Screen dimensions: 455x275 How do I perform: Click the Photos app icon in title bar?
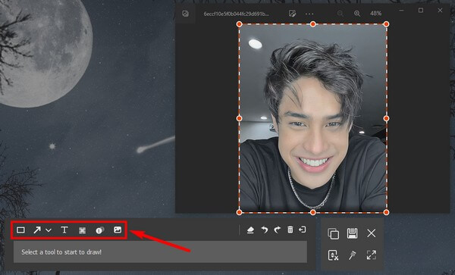tap(186, 14)
